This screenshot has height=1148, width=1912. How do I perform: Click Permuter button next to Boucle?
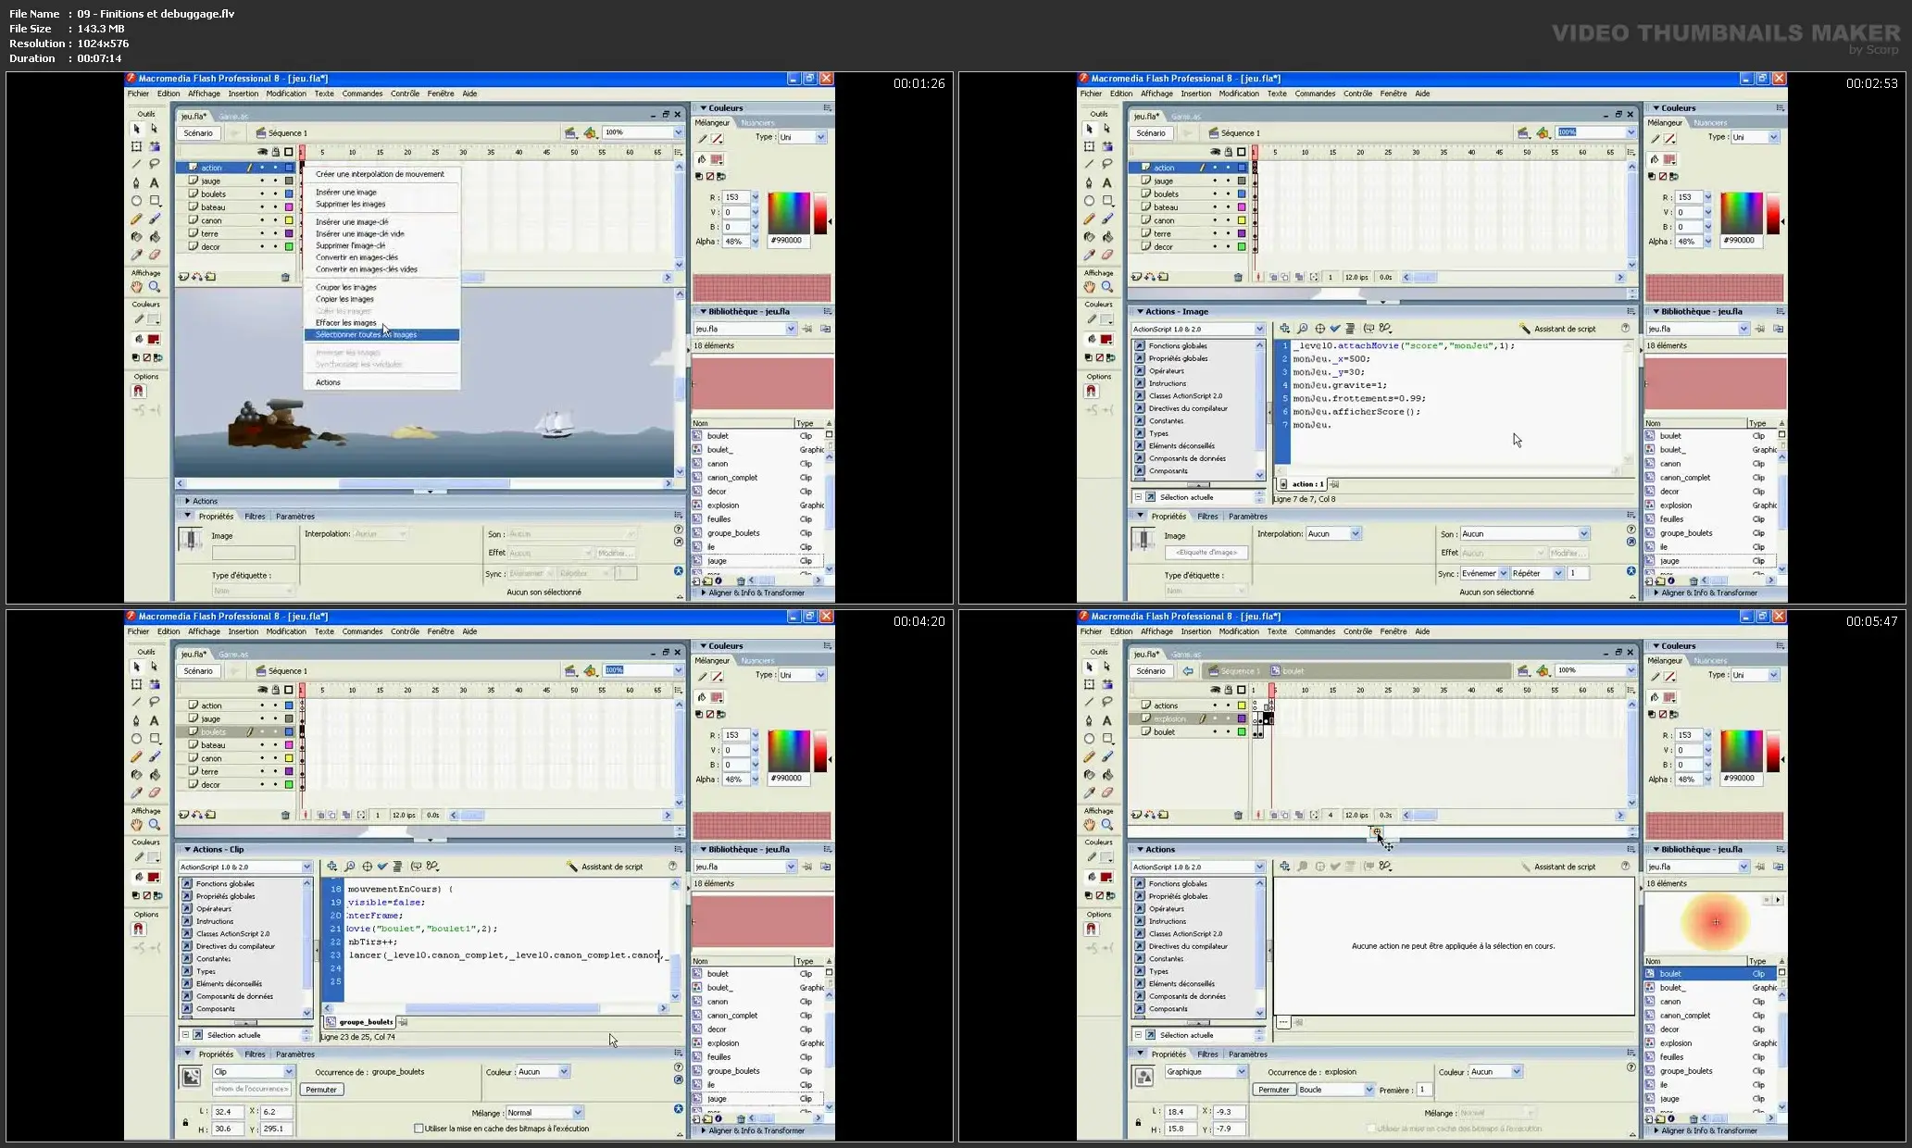click(x=1273, y=1090)
